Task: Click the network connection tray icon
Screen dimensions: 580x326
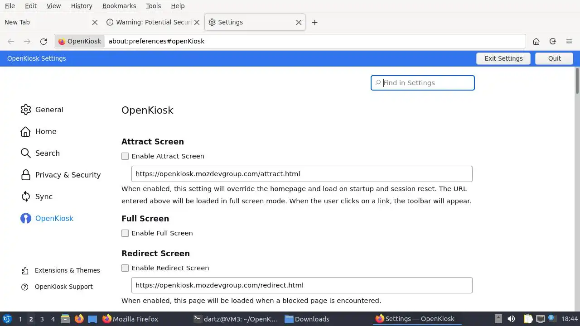Action: (540, 319)
